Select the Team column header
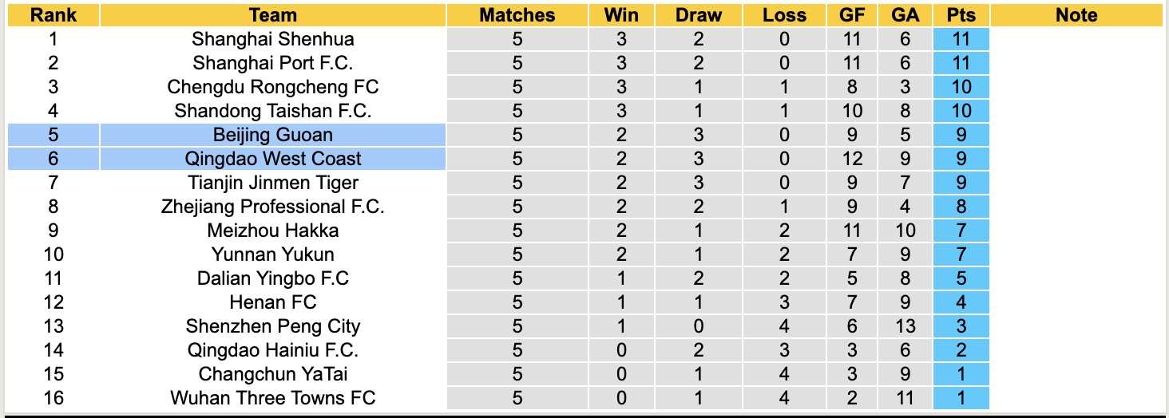 [x=273, y=15]
